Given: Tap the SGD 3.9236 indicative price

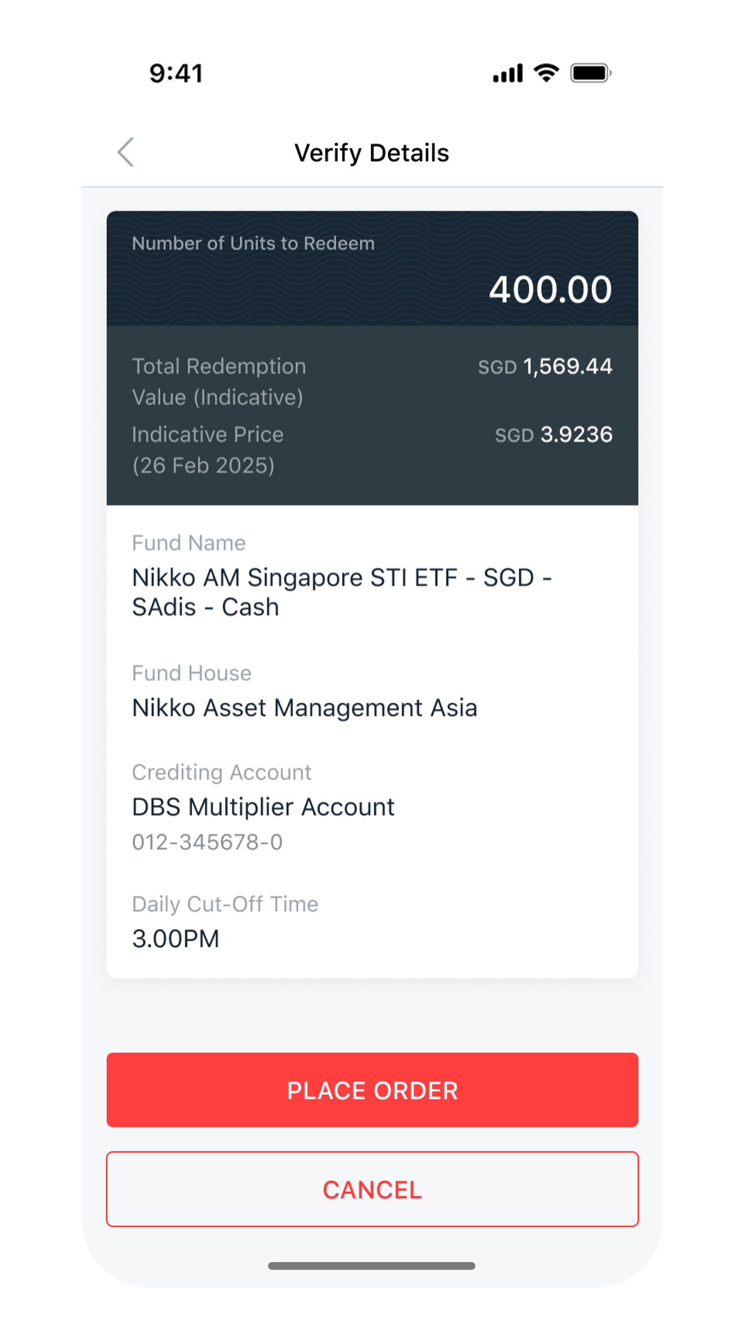Looking at the screenshot, I should point(554,435).
